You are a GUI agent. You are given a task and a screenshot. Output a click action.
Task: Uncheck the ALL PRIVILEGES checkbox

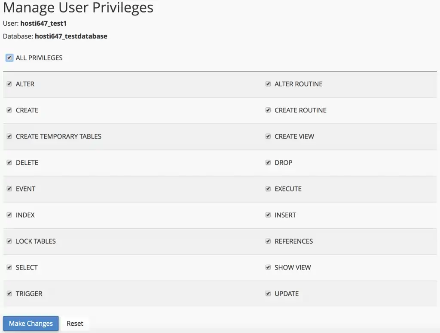coord(9,58)
